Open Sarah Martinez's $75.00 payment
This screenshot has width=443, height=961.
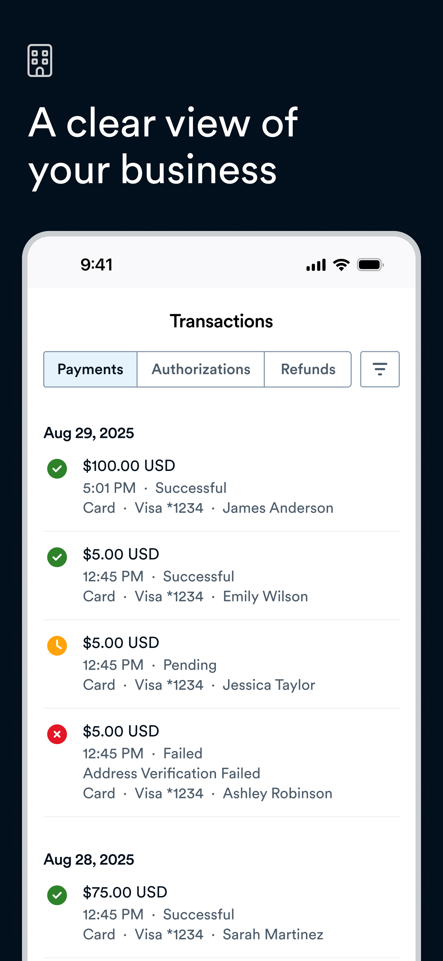203,913
